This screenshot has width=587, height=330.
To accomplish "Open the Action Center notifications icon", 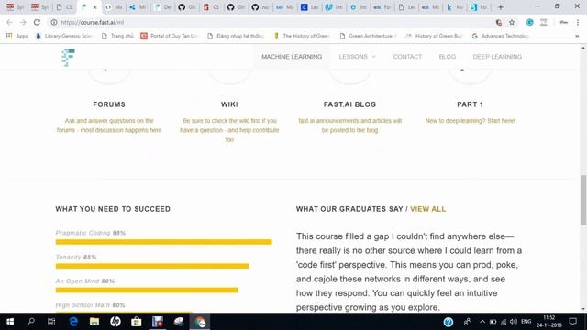I will [572, 322].
